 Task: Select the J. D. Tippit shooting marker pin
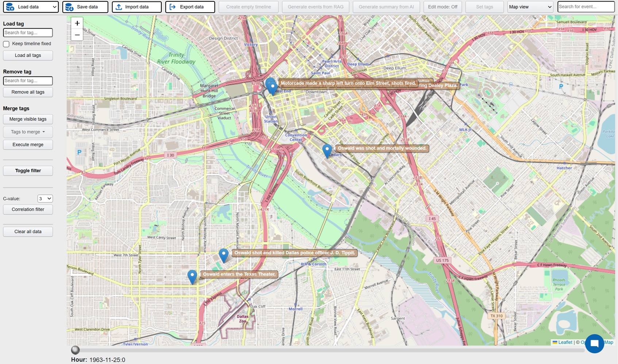[x=224, y=255]
